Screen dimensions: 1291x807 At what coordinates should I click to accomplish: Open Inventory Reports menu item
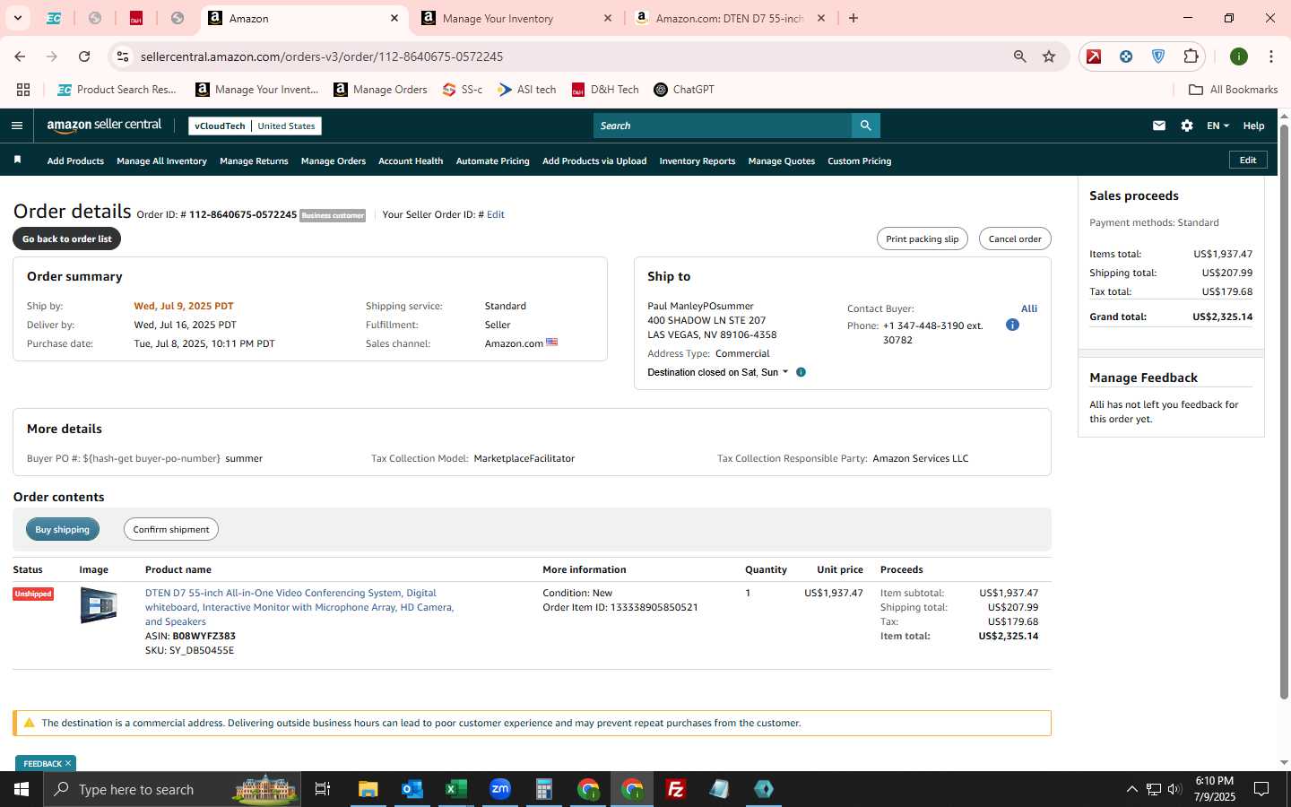coord(697,161)
